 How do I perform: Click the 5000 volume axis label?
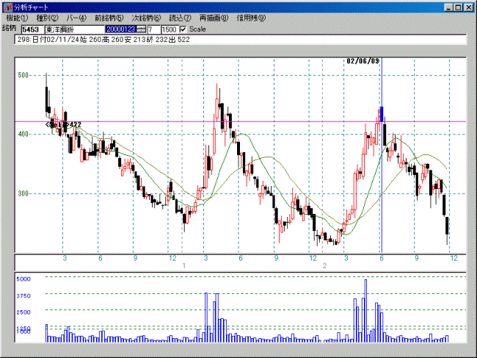pyautogui.click(x=23, y=279)
